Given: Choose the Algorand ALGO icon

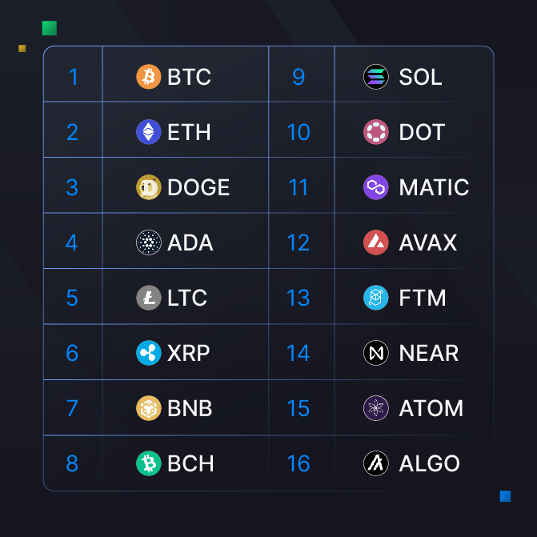Looking at the screenshot, I should pos(375,463).
